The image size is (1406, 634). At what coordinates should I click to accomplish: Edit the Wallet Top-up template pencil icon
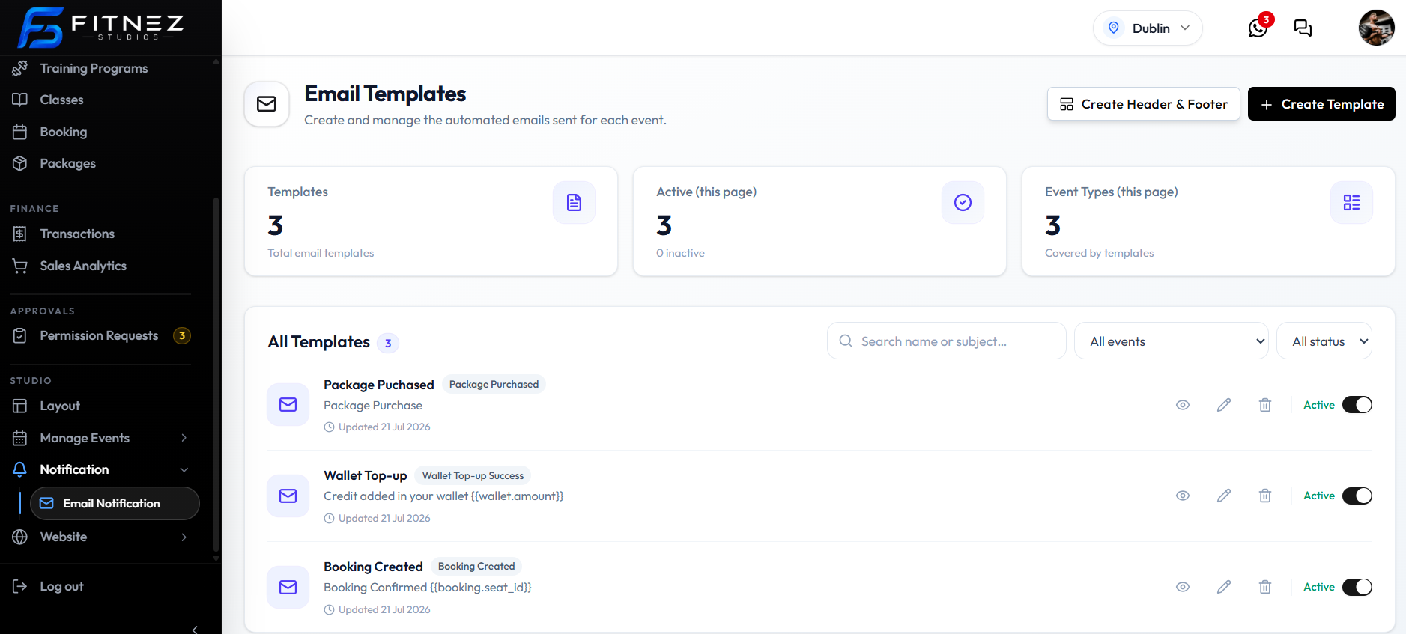pos(1224,496)
